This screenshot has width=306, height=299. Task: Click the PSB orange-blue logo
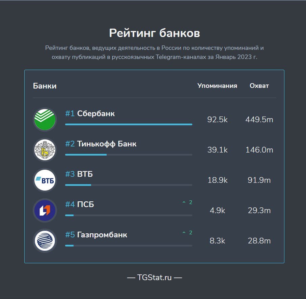pos(45,210)
